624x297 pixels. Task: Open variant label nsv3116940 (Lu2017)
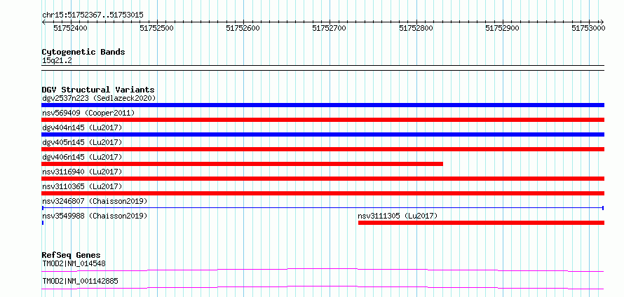click(x=82, y=172)
